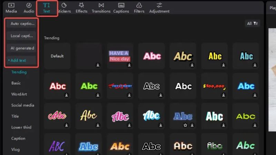
Task: Download the HAVE A Nice day template
Action: click(x=129, y=65)
